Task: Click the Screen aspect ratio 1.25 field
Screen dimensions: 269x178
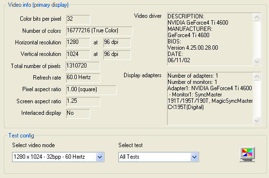Action: (83, 102)
